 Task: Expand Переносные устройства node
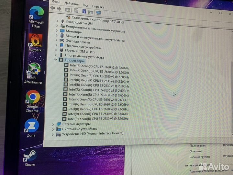[x=56, y=45]
